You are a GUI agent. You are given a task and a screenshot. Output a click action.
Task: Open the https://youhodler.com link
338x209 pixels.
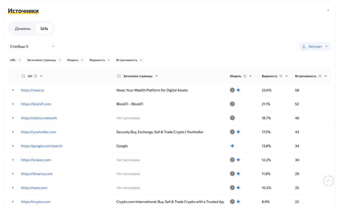(x=38, y=132)
